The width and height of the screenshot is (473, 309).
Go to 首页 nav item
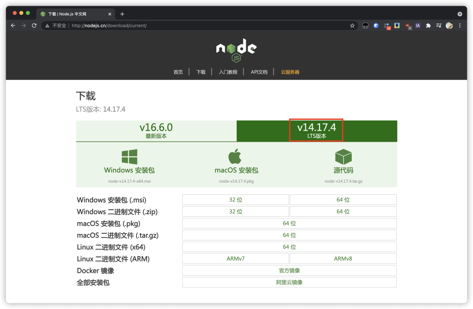[x=178, y=72]
